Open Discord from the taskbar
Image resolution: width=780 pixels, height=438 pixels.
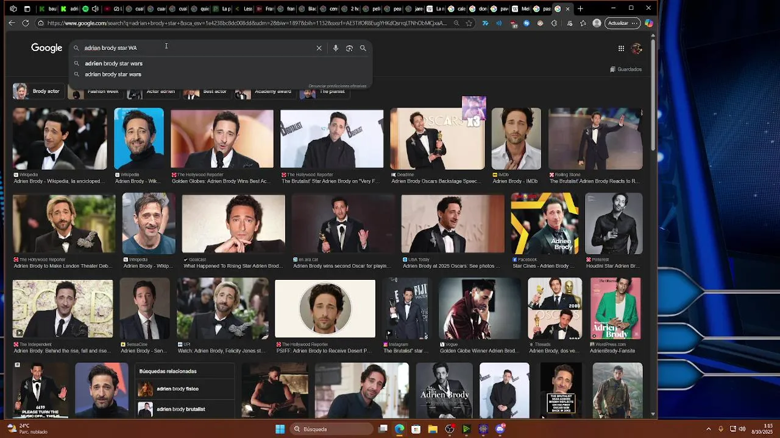coord(500,429)
